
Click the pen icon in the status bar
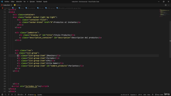[x=26, y=95]
